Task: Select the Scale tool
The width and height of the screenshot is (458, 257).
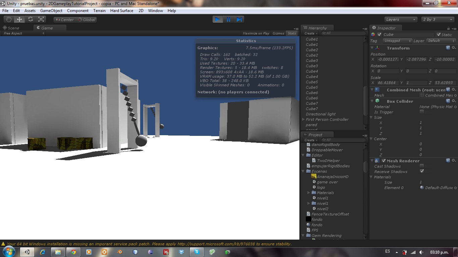Action: (x=41, y=19)
